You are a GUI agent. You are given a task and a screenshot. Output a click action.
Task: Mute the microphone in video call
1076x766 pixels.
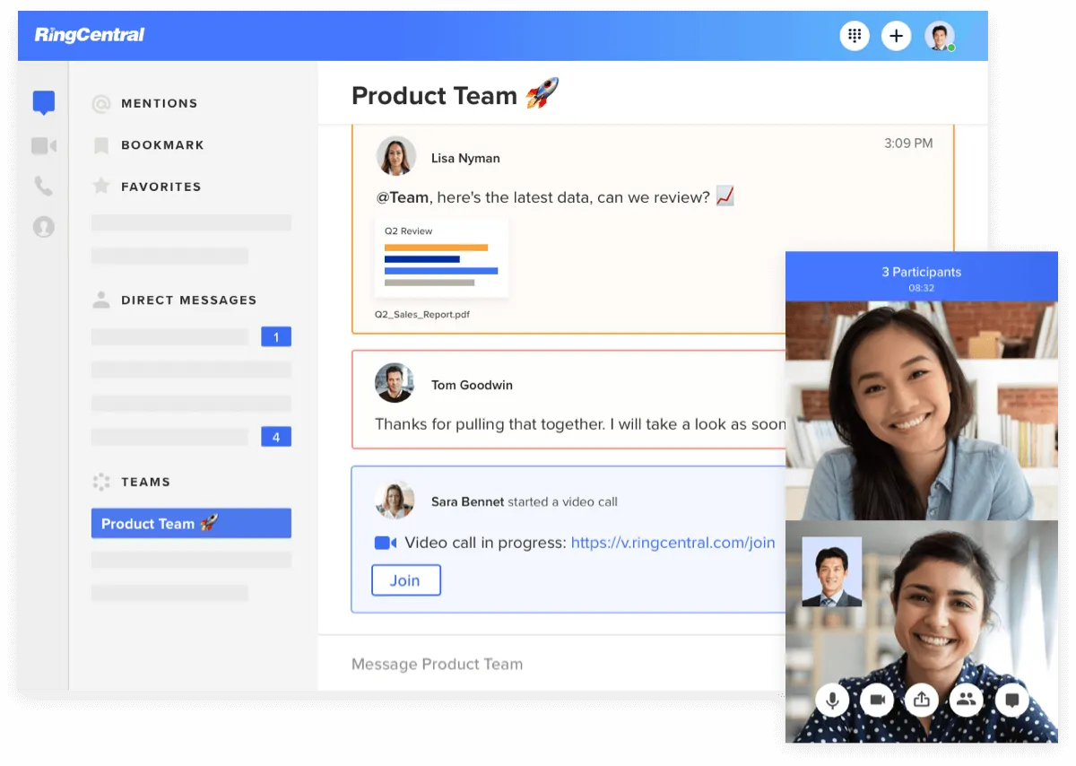tap(832, 700)
